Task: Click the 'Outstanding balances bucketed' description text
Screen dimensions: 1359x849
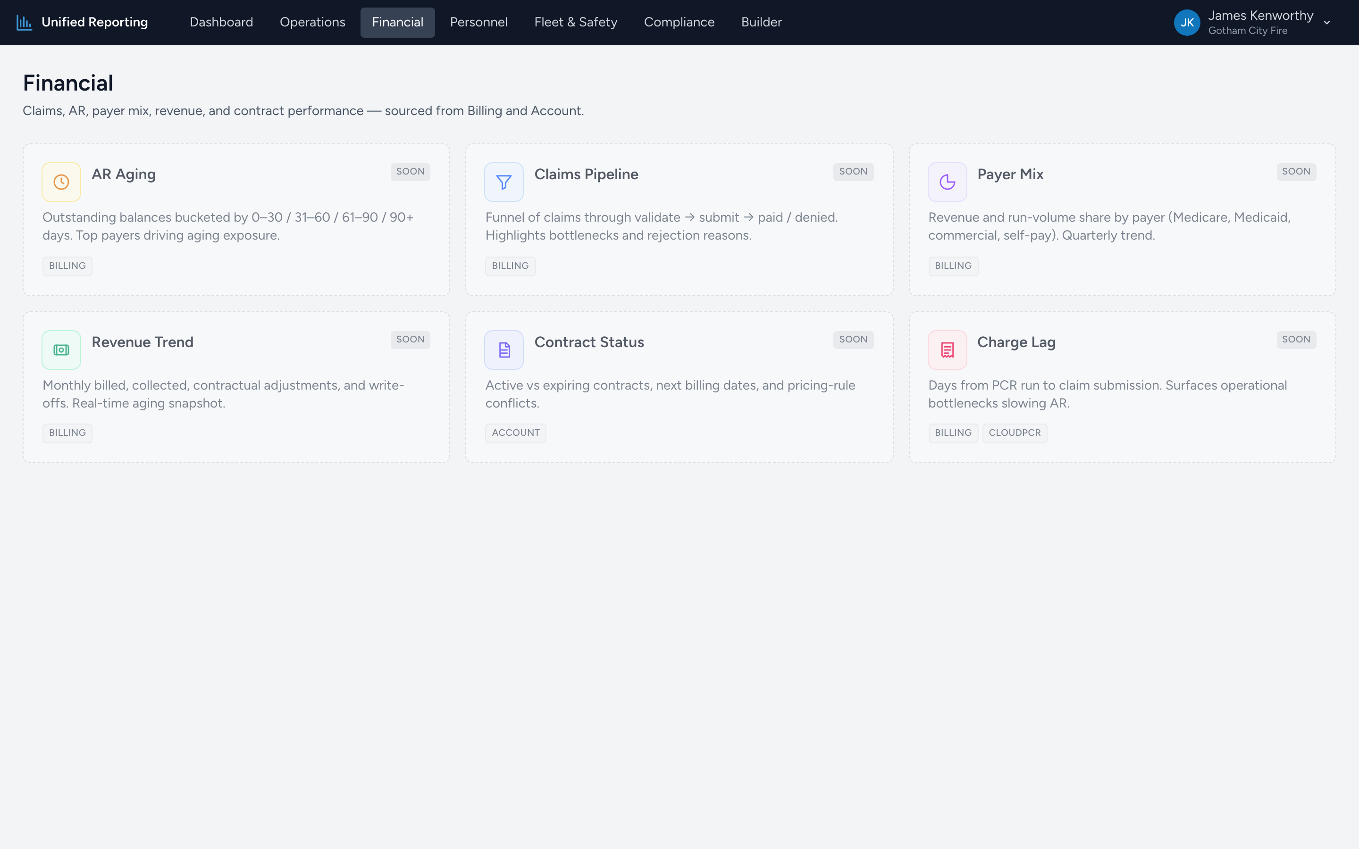Action: click(228, 226)
